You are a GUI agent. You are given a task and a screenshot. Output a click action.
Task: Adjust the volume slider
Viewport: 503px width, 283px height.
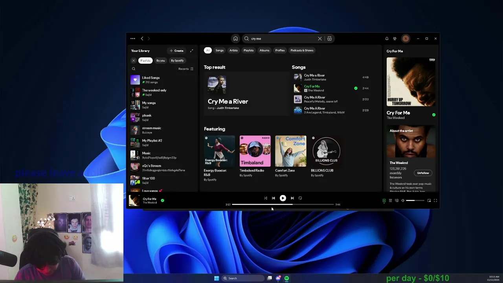pos(415,200)
